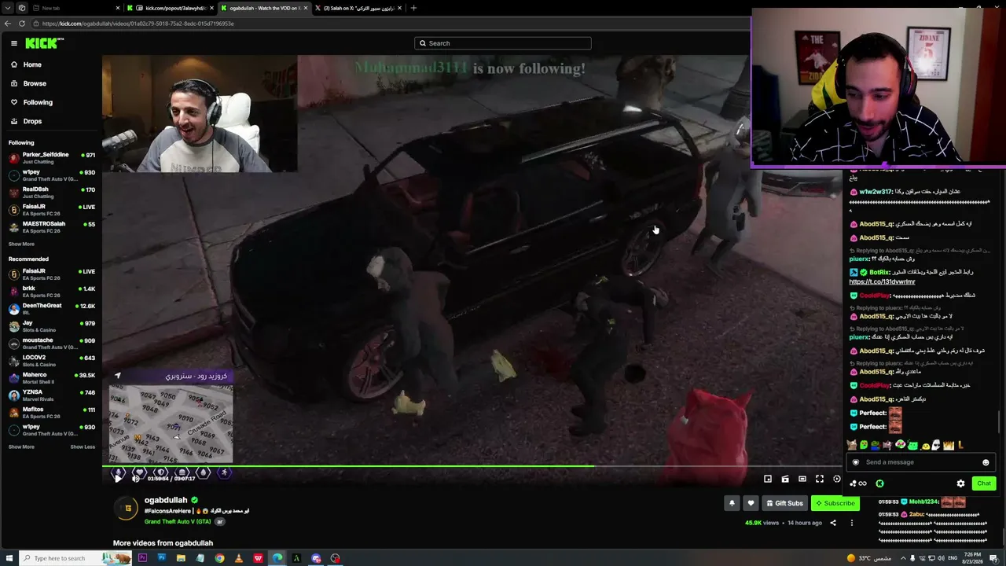
Task: Toggle theater mode on the video player
Action: [802, 479]
